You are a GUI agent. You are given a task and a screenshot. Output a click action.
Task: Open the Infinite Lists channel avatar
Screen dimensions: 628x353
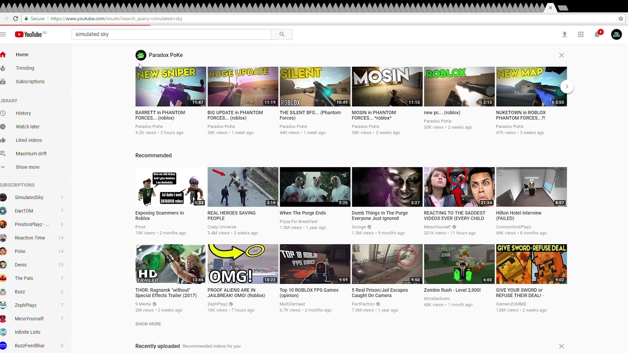[3, 332]
